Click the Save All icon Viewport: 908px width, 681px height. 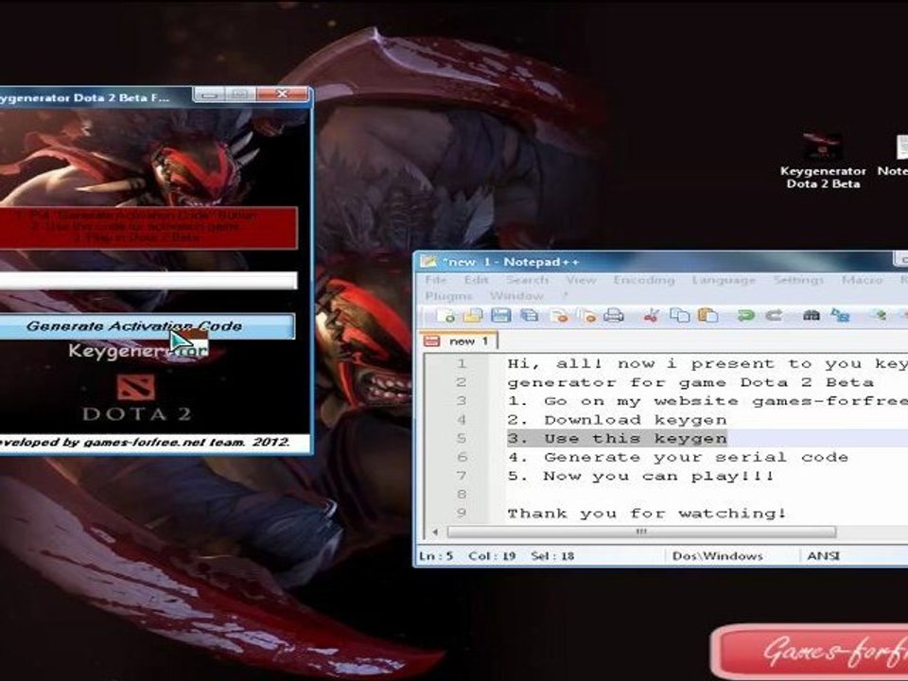click(x=530, y=315)
